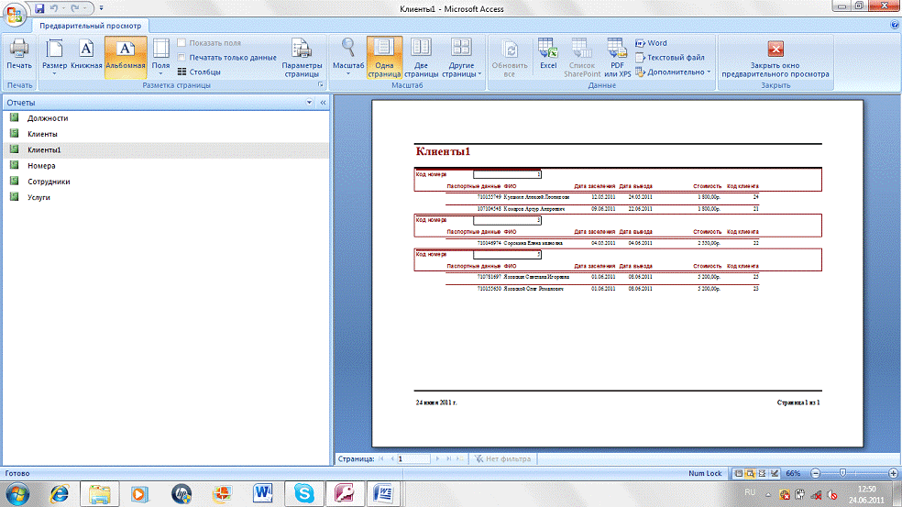Open Столбцы columns settings
The height and width of the screenshot is (507, 902).
[199, 72]
